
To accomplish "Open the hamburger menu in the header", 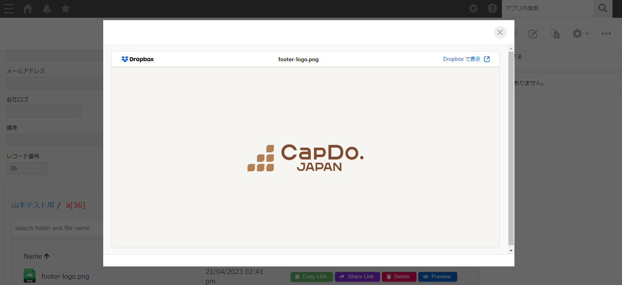I will (9, 9).
